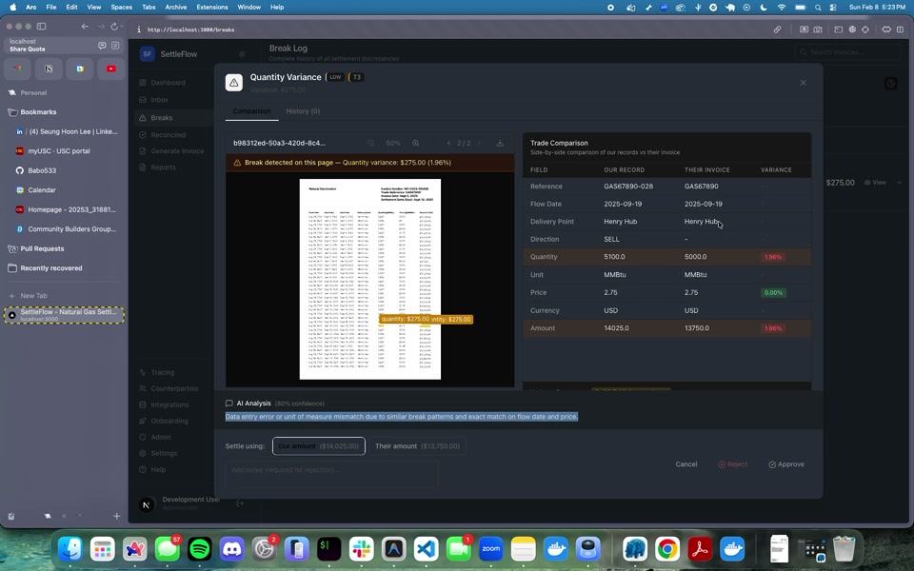The height and width of the screenshot is (571, 914).
Task: Go to previous invoice page
Action: (x=448, y=143)
